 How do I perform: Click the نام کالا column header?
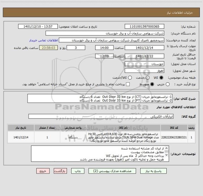pos(123,128)
